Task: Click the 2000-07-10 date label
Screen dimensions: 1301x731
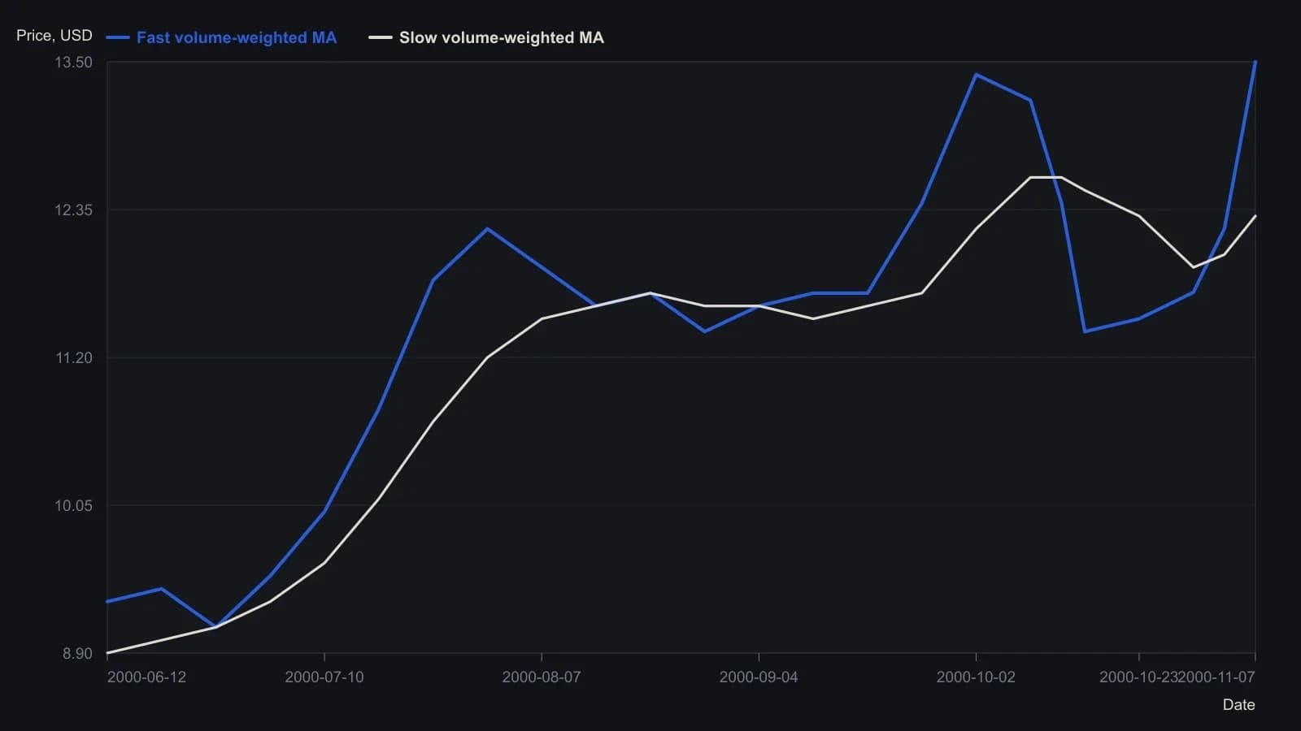Action: tap(324, 677)
